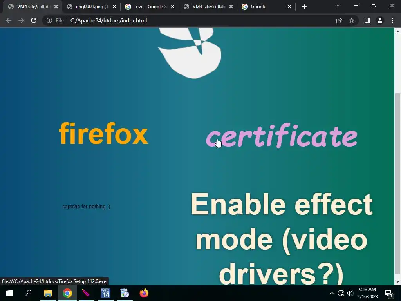Close the second VM4 site/collab tab
Screen dimensions: 401x301
tap(231, 7)
